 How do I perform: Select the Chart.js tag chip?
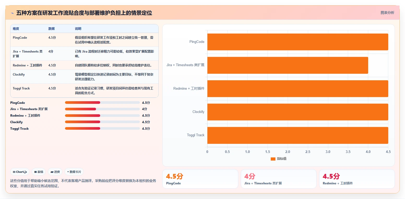click(20, 172)
